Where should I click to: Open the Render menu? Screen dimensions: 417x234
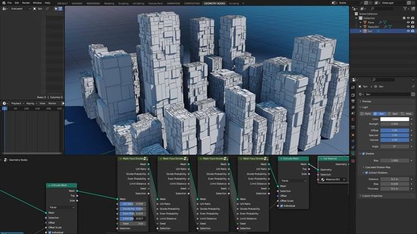[x=26, y=3]
